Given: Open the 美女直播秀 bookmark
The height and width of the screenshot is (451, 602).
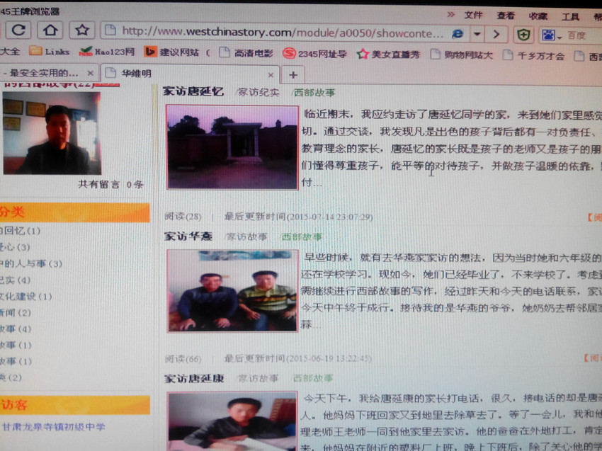Looking at the screenshot, I should 388,55.
